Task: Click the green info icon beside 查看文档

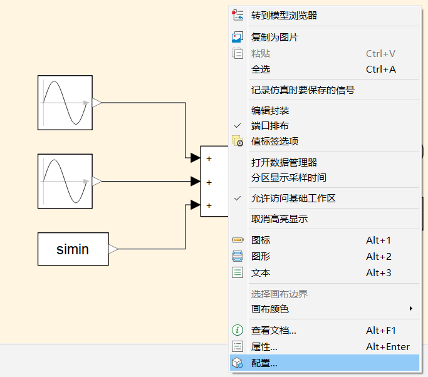Action: pyautogui.click(x=237, y=330)
